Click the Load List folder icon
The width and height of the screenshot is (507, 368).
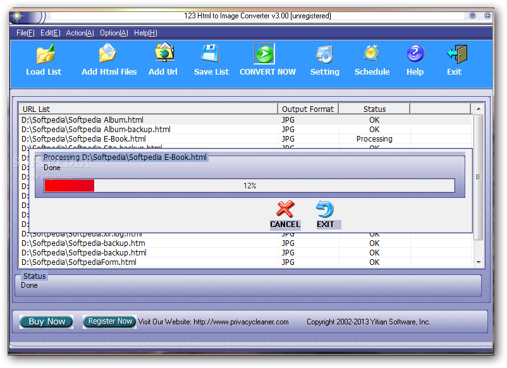[x=46, y=54]
